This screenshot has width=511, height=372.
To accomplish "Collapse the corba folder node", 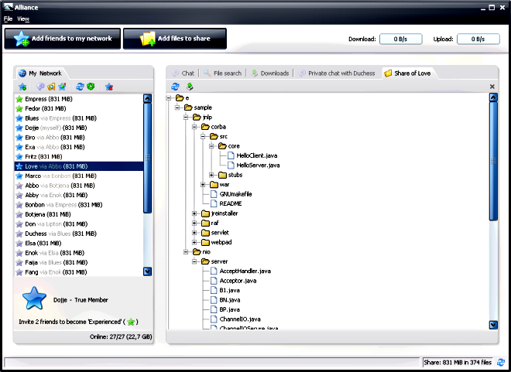I will coord(194,127).
